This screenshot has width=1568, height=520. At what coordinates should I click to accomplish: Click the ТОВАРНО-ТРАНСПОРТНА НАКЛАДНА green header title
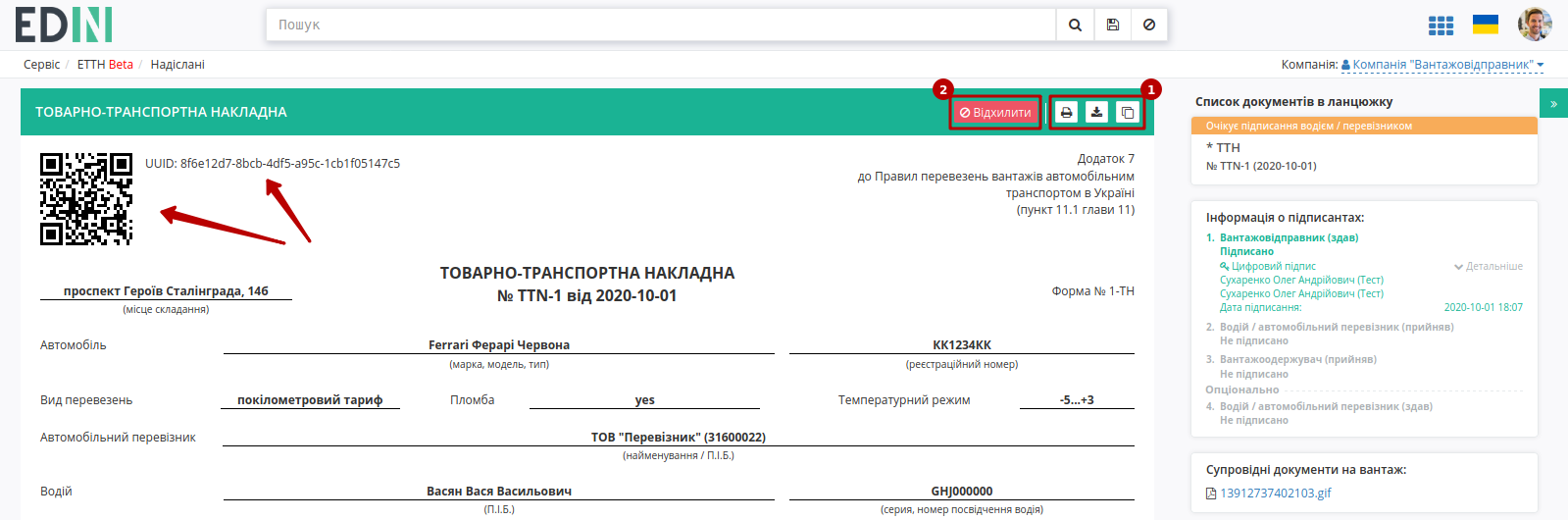(162, 113)
